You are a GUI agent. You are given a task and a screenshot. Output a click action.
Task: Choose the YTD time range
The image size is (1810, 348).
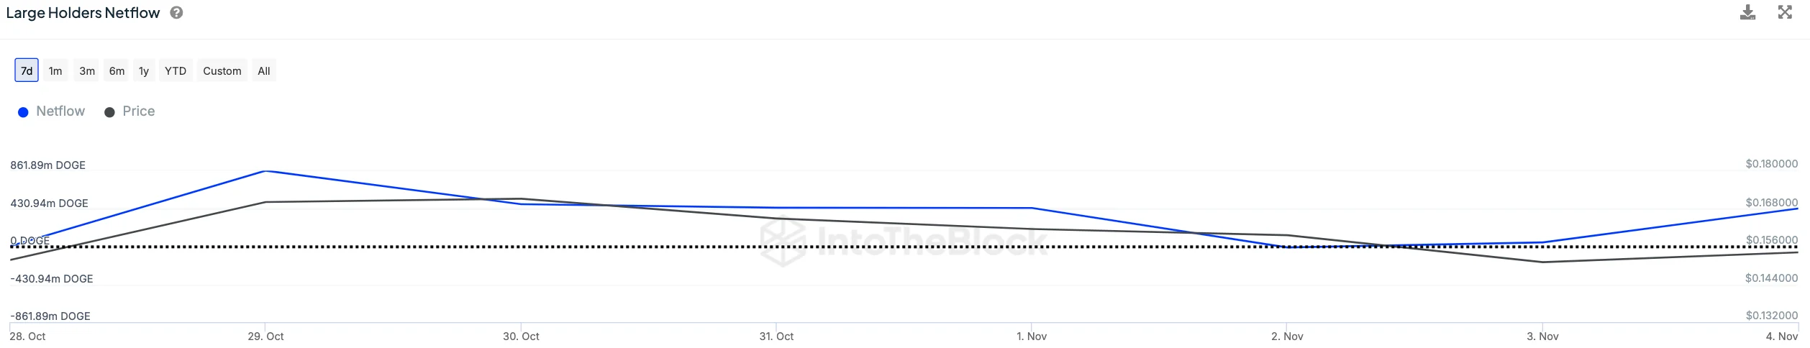176,70
